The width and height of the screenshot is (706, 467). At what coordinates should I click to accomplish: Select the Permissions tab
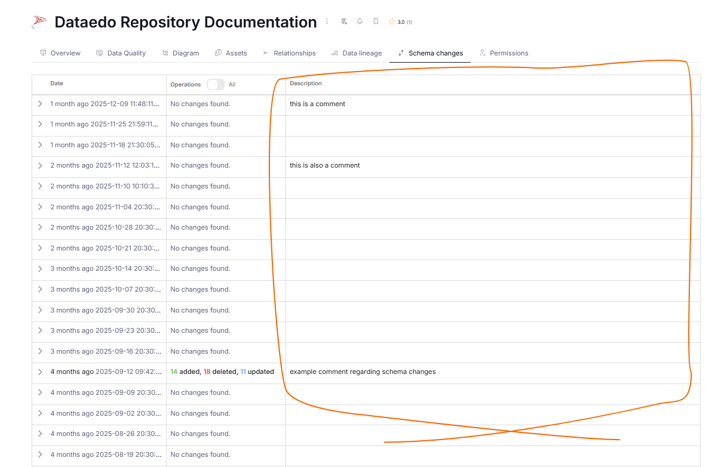tap(504, 53)
